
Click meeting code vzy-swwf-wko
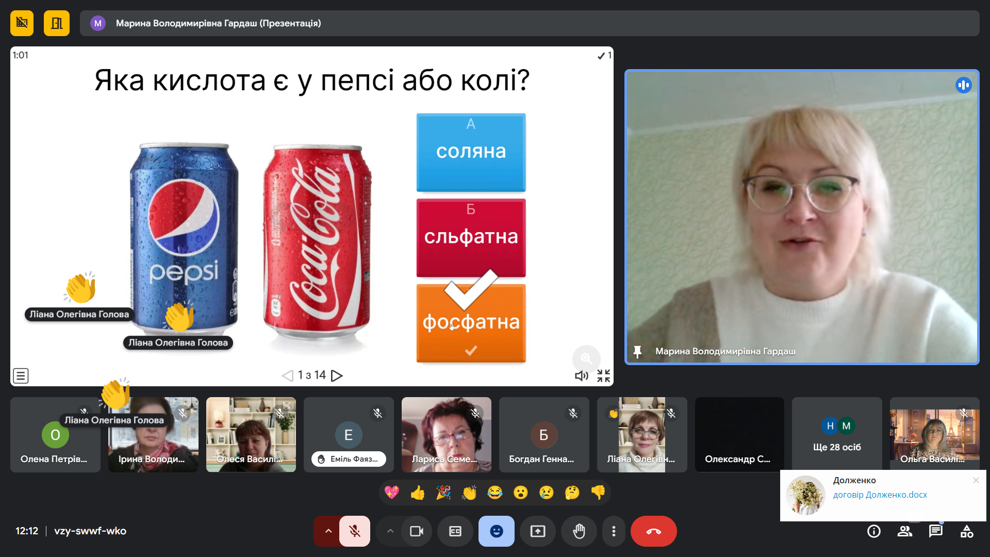click(90, 531)
